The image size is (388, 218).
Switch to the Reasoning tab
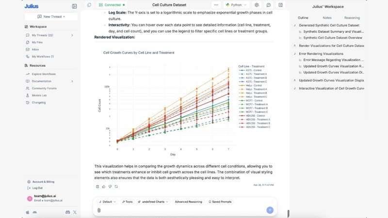point(352,18)
